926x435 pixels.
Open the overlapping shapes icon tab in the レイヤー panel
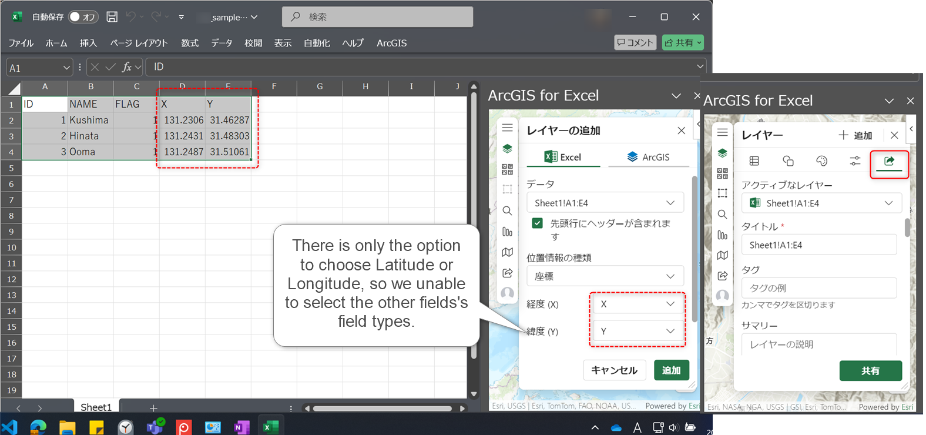[x=788, y=161]
